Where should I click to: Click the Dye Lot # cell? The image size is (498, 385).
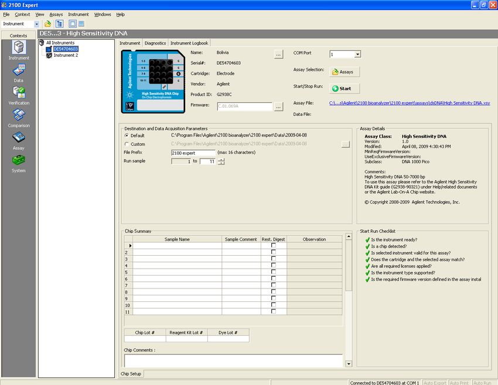click(x=228, y=339)
